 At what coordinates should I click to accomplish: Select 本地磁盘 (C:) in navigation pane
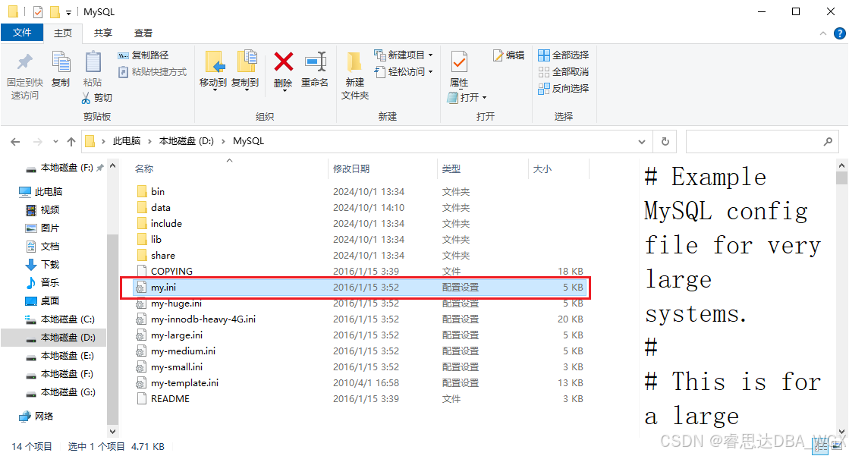point(60,319)
